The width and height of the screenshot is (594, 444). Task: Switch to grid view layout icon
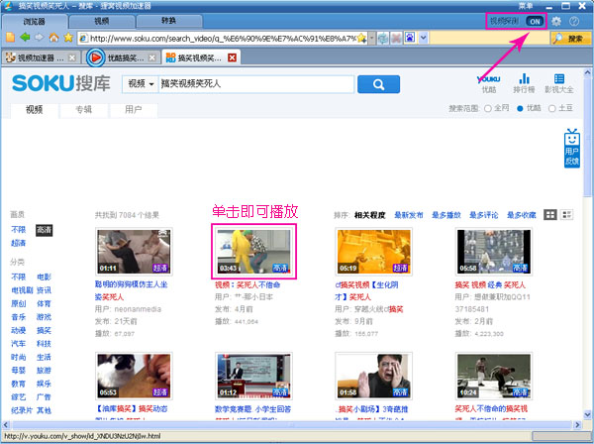(550, 215)
